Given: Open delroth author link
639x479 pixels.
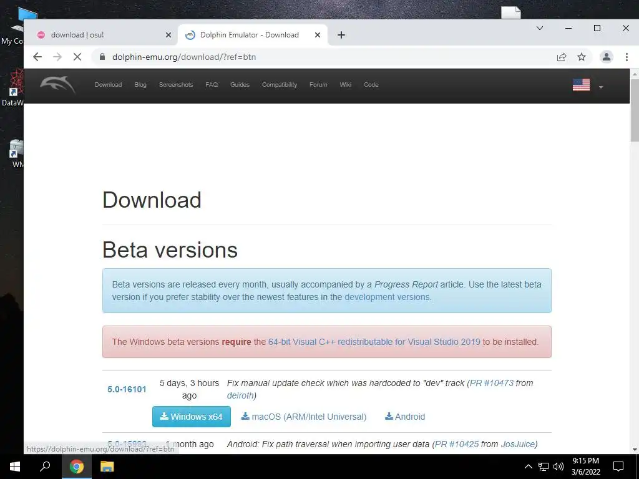Looking at the screenshot, I should 240,395.
